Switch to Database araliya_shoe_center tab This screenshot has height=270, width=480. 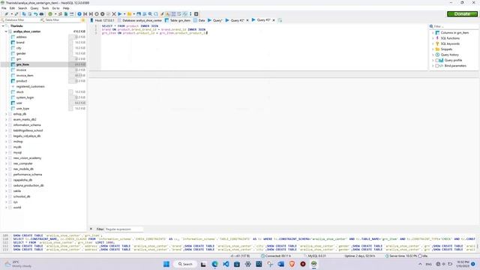pyautogui.click(x=140, y=20)
